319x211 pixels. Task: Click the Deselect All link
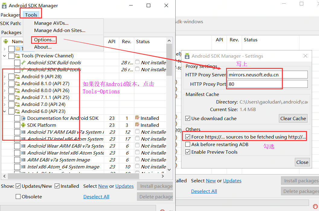tap(96, 197)
